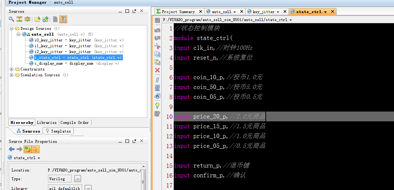
Task: Click code line 6 input coin_10_p
Action: point(218,77)
